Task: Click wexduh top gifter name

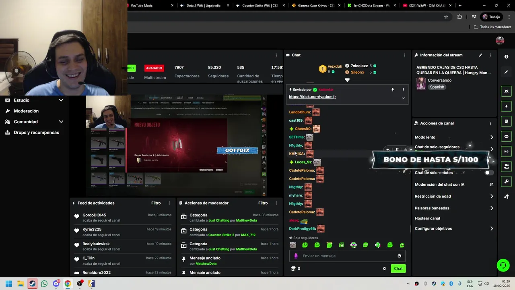Action: coord(335,66)
